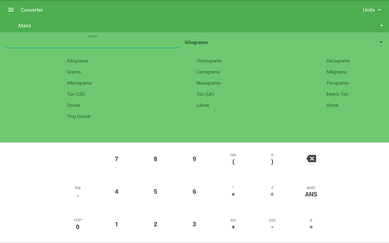389x243 pixels.
Task: Focus the Value input field
Action: point(92,43)
